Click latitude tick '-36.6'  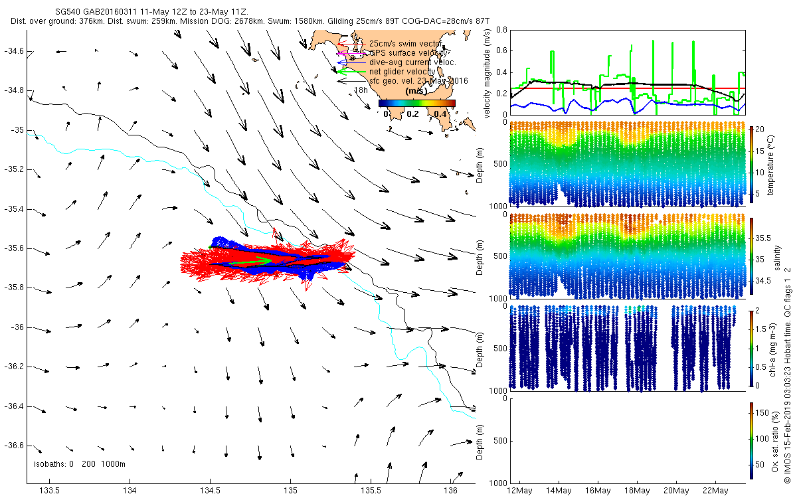[x=15, y=446]
